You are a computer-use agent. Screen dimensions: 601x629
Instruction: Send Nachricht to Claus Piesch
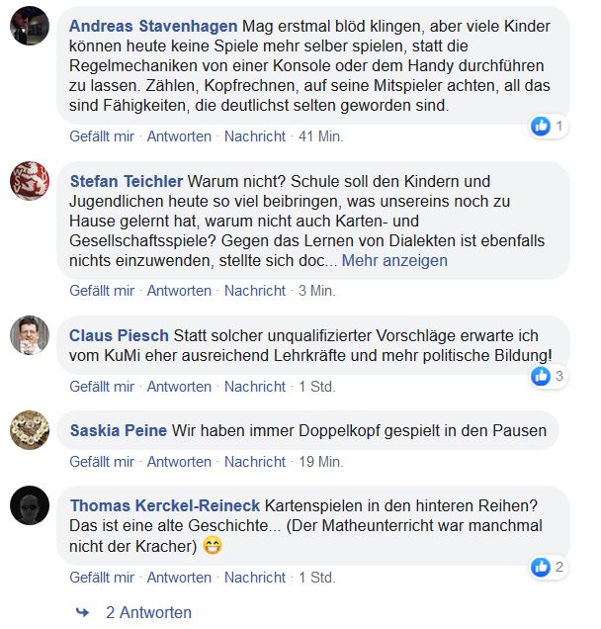click(255, 386)
